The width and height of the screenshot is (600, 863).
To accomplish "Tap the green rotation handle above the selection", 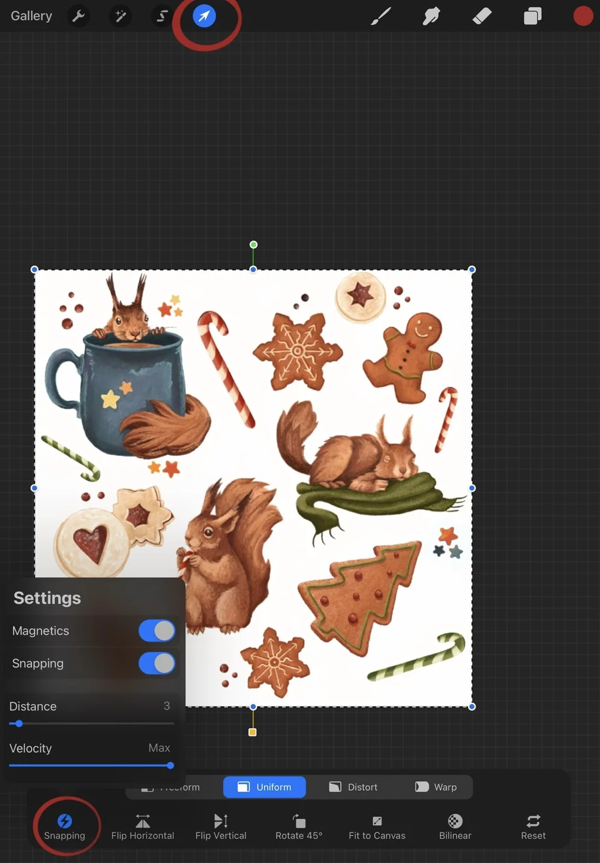I will click(253, 245).
